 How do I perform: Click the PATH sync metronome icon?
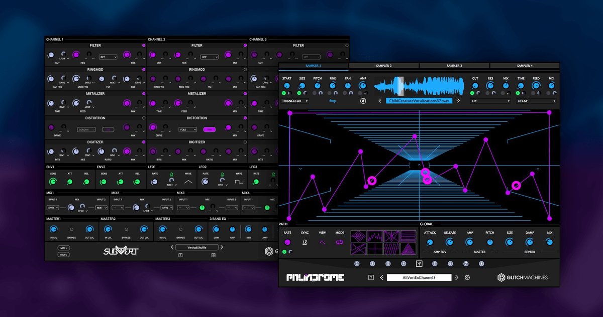[305, 242]
